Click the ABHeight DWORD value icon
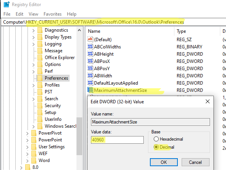Viewport: 226px width, 170px height. click(x=90, y=54)
